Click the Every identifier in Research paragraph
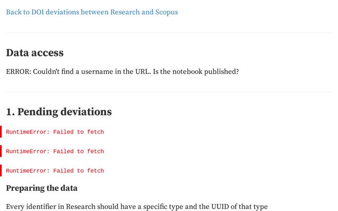 (137, 206)
